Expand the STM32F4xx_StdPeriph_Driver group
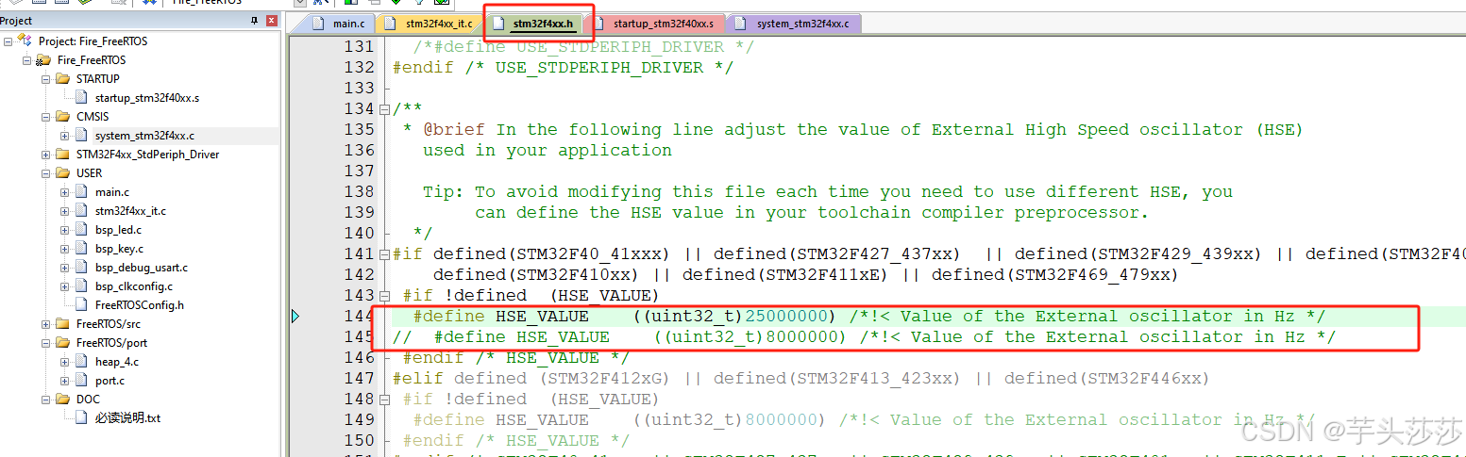Image resolution: width=1466 pixels, height=457 pixels. pos(46,155)
